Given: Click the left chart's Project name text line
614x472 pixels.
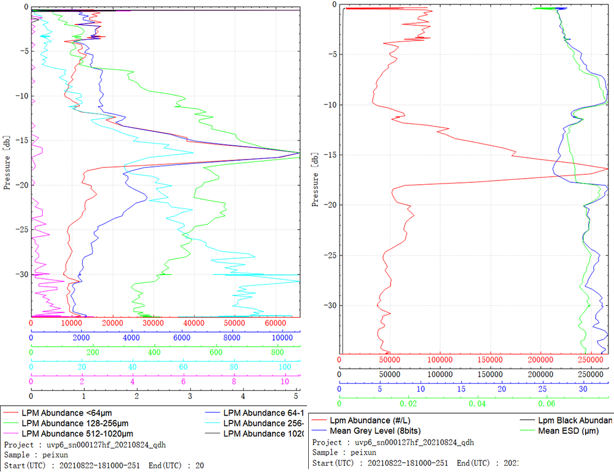Looking at the screenshot, I should 85,445.
